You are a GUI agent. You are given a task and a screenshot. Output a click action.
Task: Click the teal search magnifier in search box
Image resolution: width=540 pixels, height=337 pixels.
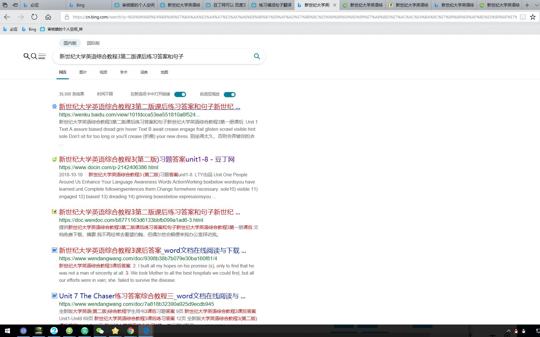coord(257,56)
